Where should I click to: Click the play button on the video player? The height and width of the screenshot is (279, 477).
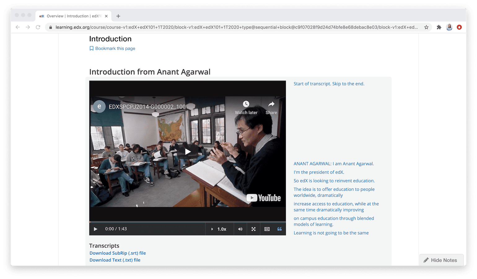click(x=95, y=229)
